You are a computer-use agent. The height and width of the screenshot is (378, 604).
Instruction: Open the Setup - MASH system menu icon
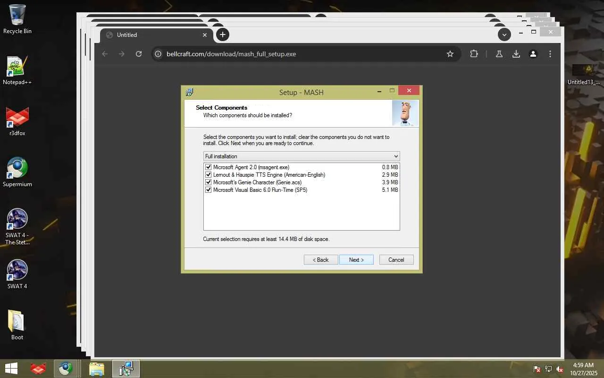pyautogui.click(x=190, y=92)
